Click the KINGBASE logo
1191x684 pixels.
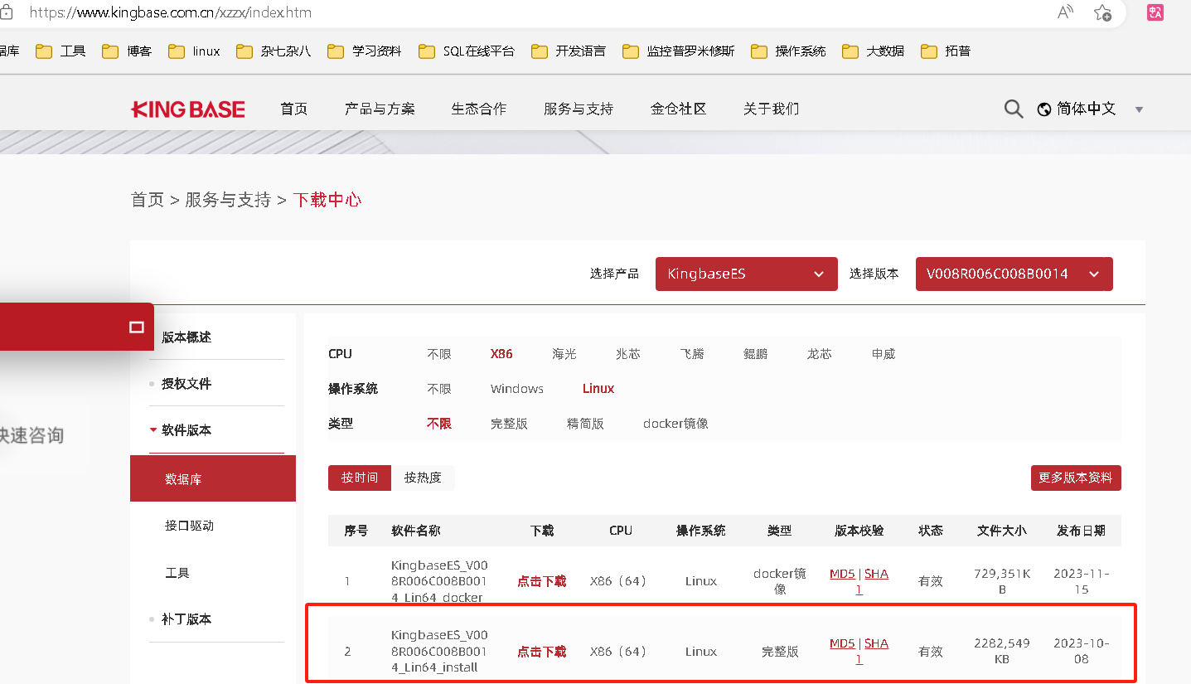188,109
